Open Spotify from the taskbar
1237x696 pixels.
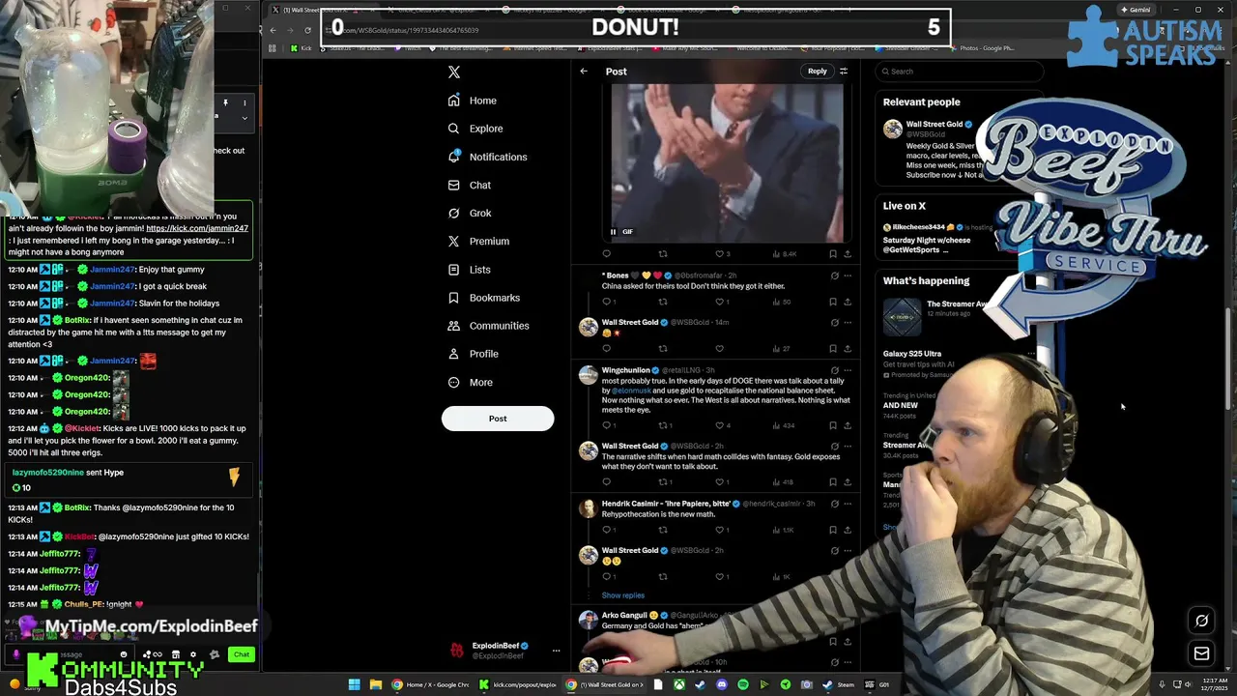pyautogui.click(x=742, y=684)
